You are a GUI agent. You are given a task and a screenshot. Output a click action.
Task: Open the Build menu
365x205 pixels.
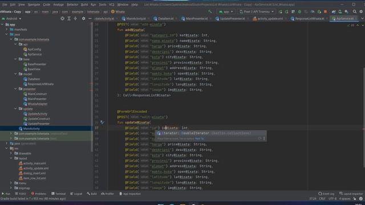pos(84,5)
